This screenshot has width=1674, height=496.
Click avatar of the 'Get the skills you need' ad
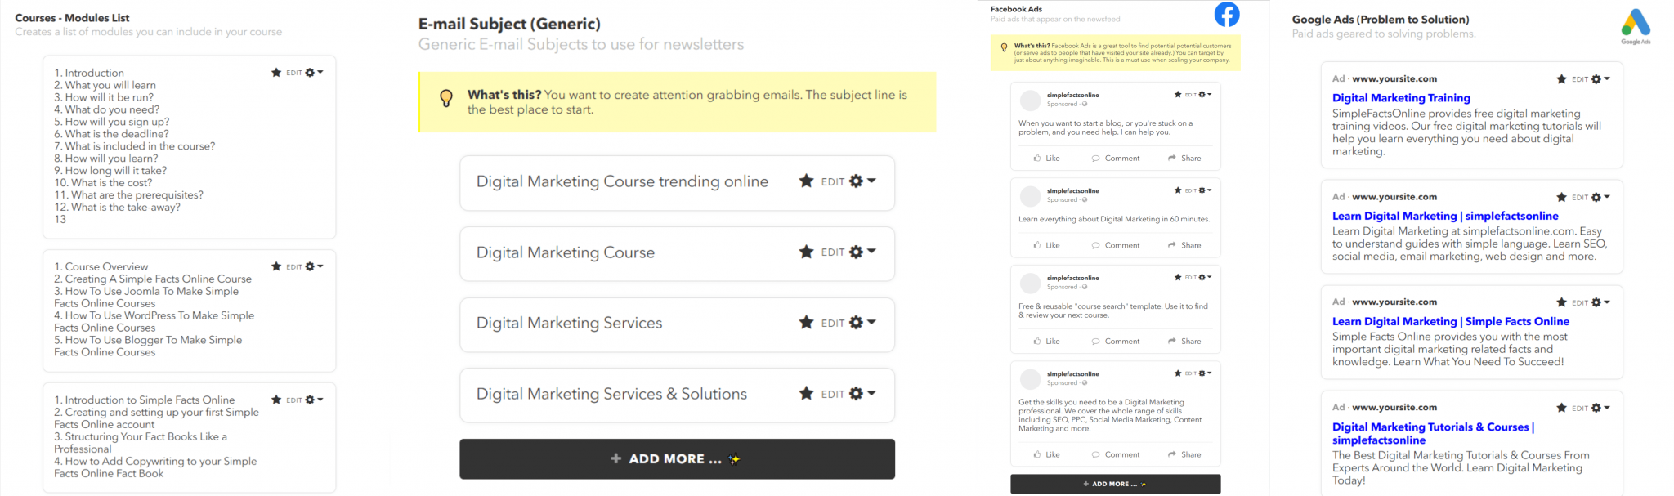[1031, 378]
